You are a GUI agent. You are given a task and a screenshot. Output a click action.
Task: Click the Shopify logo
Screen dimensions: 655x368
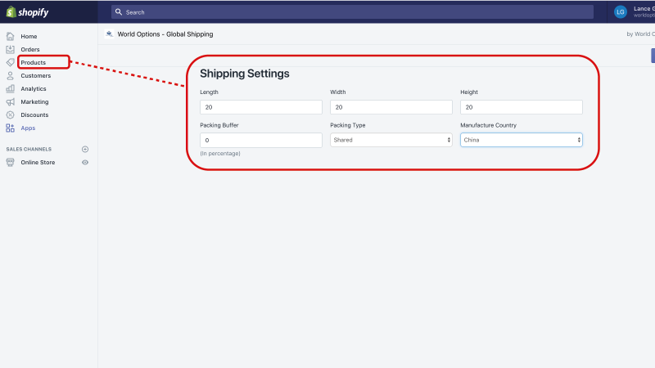click(x=27, y=12)
